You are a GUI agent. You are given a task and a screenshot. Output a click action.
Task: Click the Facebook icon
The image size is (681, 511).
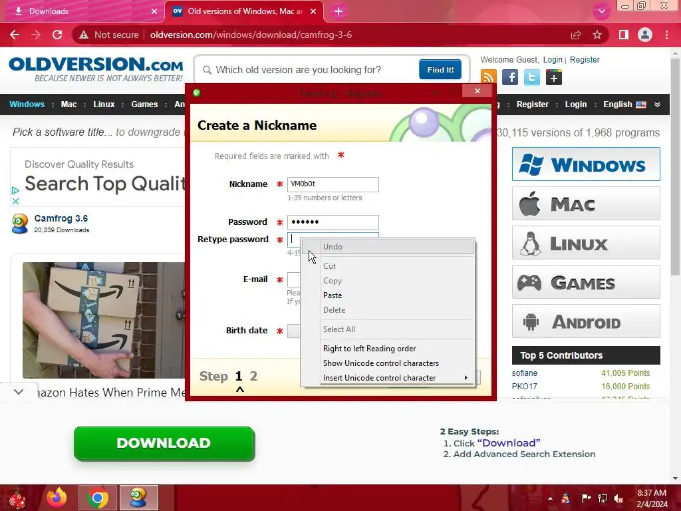510,77
